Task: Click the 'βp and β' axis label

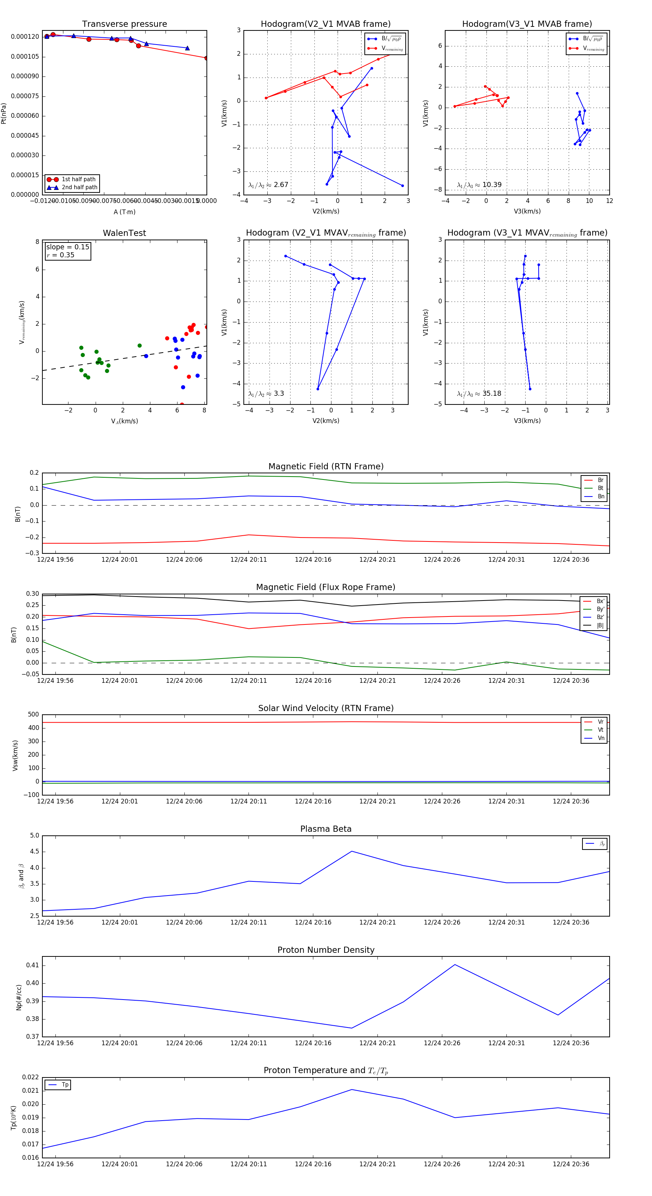Action: click(x=21, y=876)
